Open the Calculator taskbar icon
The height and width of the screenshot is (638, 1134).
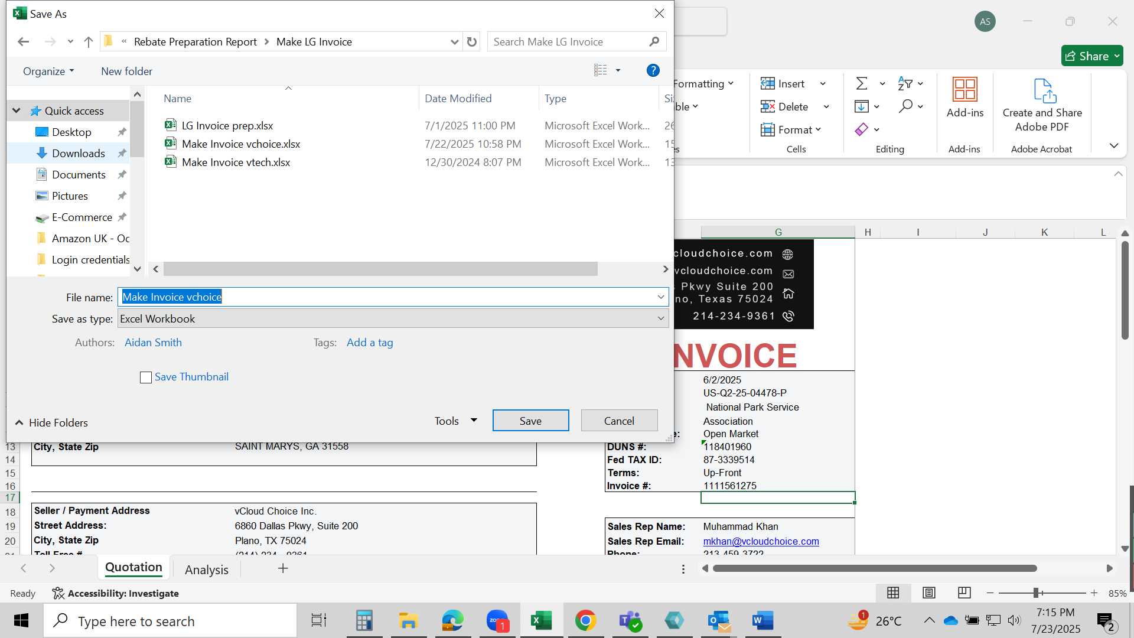coord(364,621)
